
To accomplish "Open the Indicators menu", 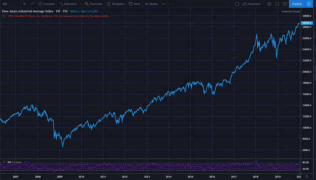I will point(67,4).
